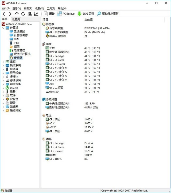Select DMI in the tree
Image resolution: width=171 pixels, height=193 pixels.
(14, 39)
